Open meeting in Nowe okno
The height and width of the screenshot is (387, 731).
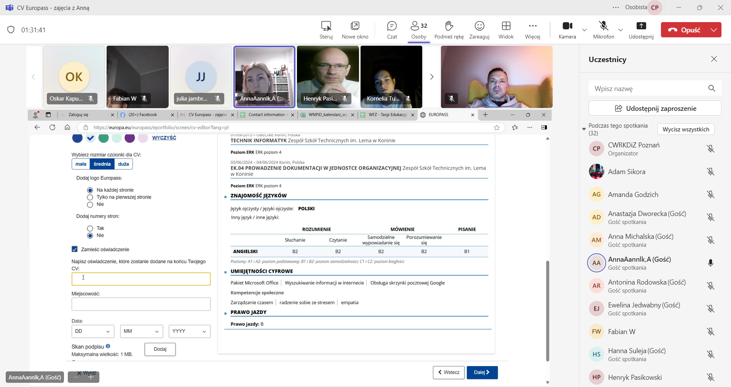point(355,30)
